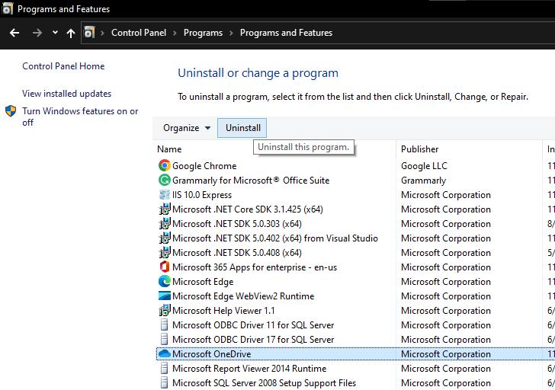Open Turn Windows features on or off
555x390 pixels.
pos(80,117)
